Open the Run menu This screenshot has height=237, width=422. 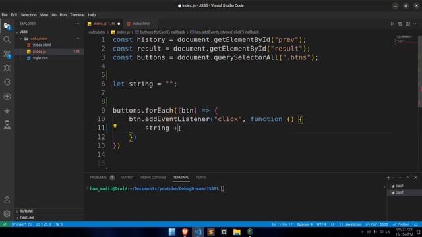pos(63,15)
